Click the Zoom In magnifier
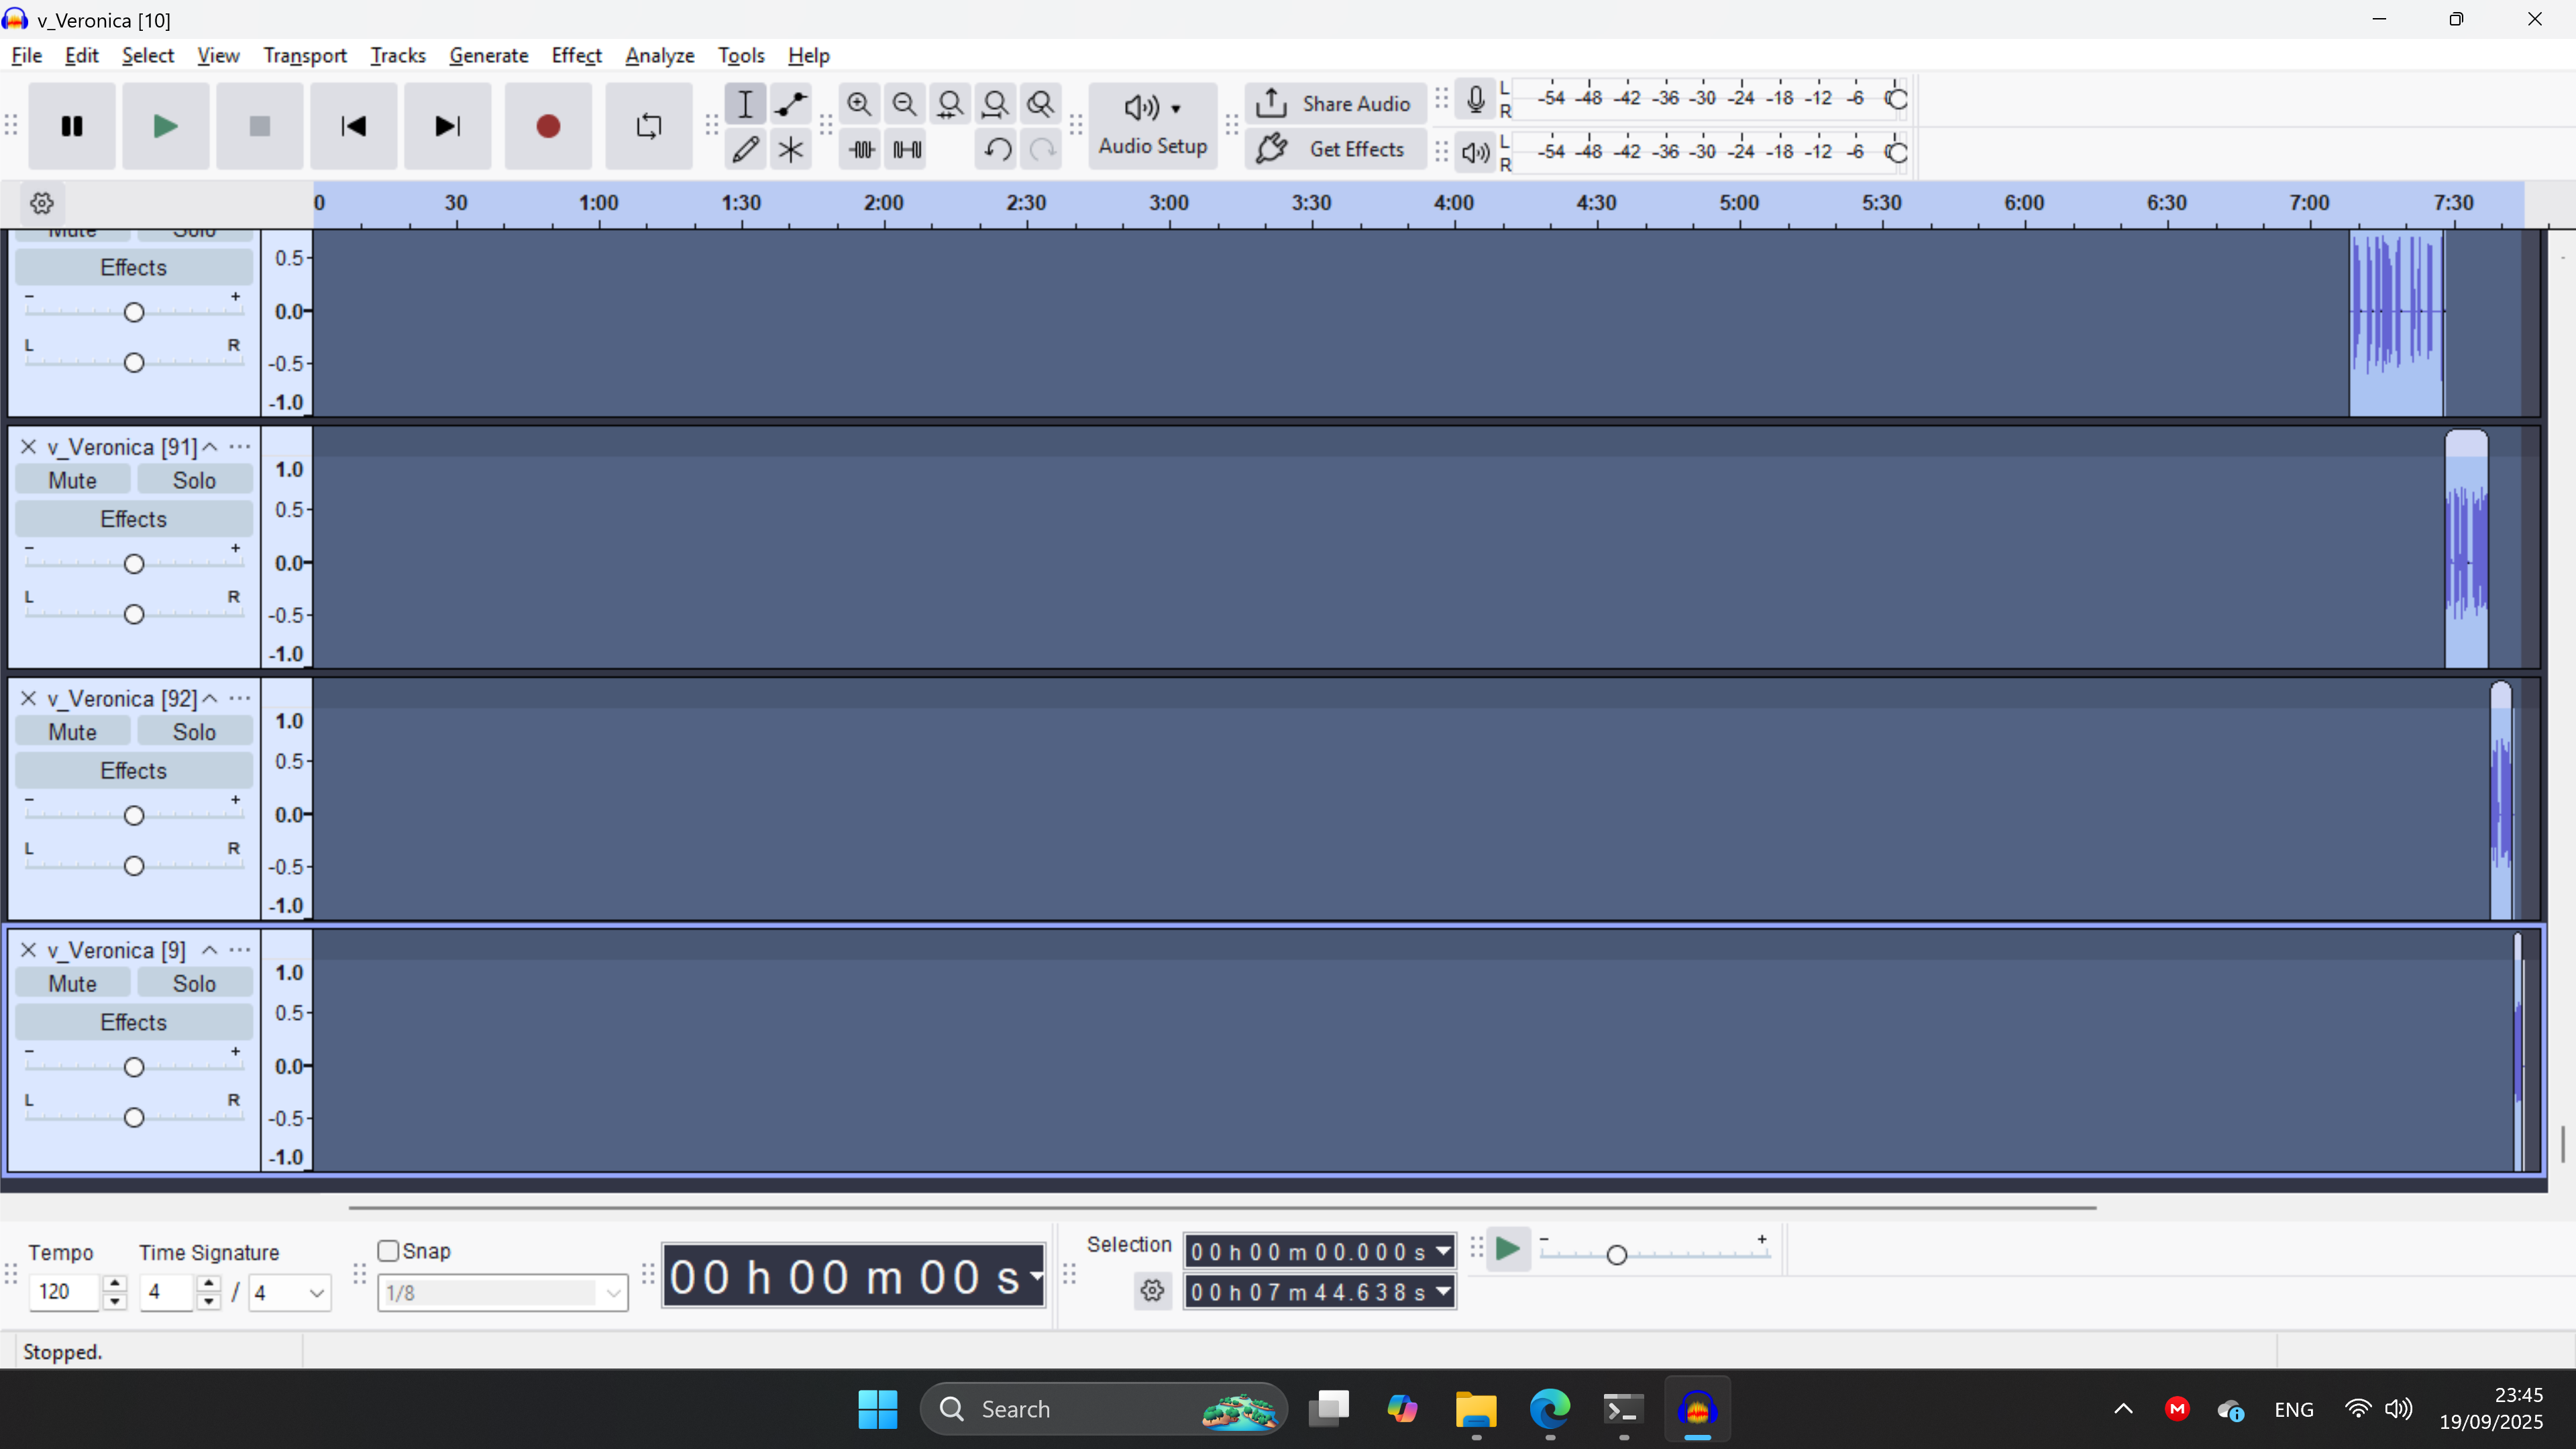 point(858,104)
